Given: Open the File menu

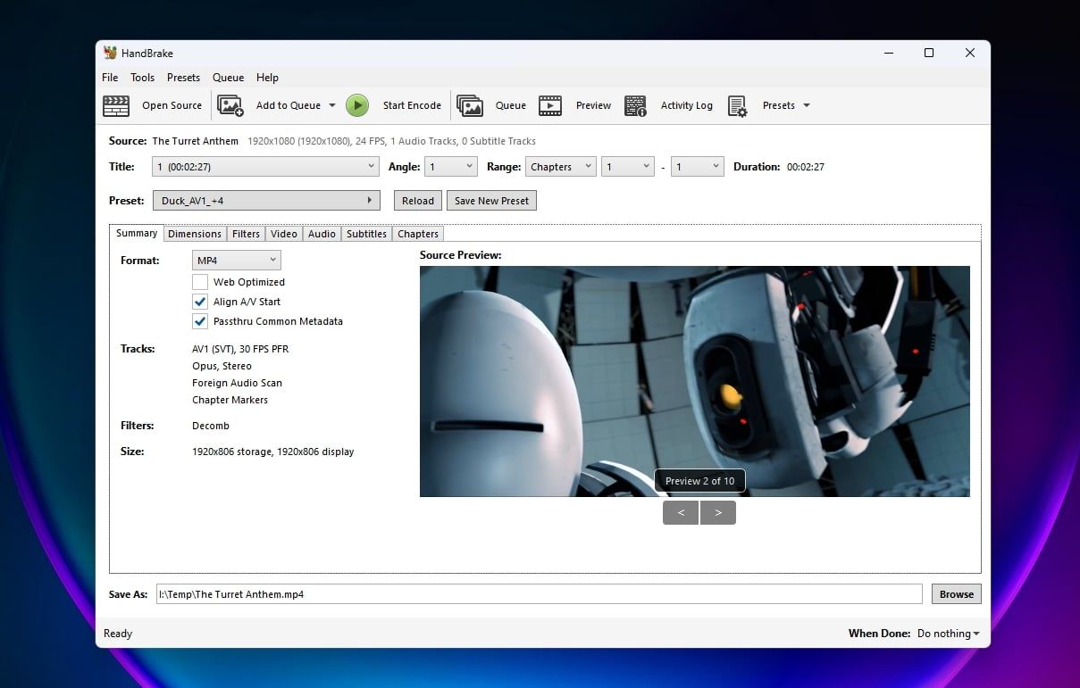Looking at the screenshot, I should point(110,78).
